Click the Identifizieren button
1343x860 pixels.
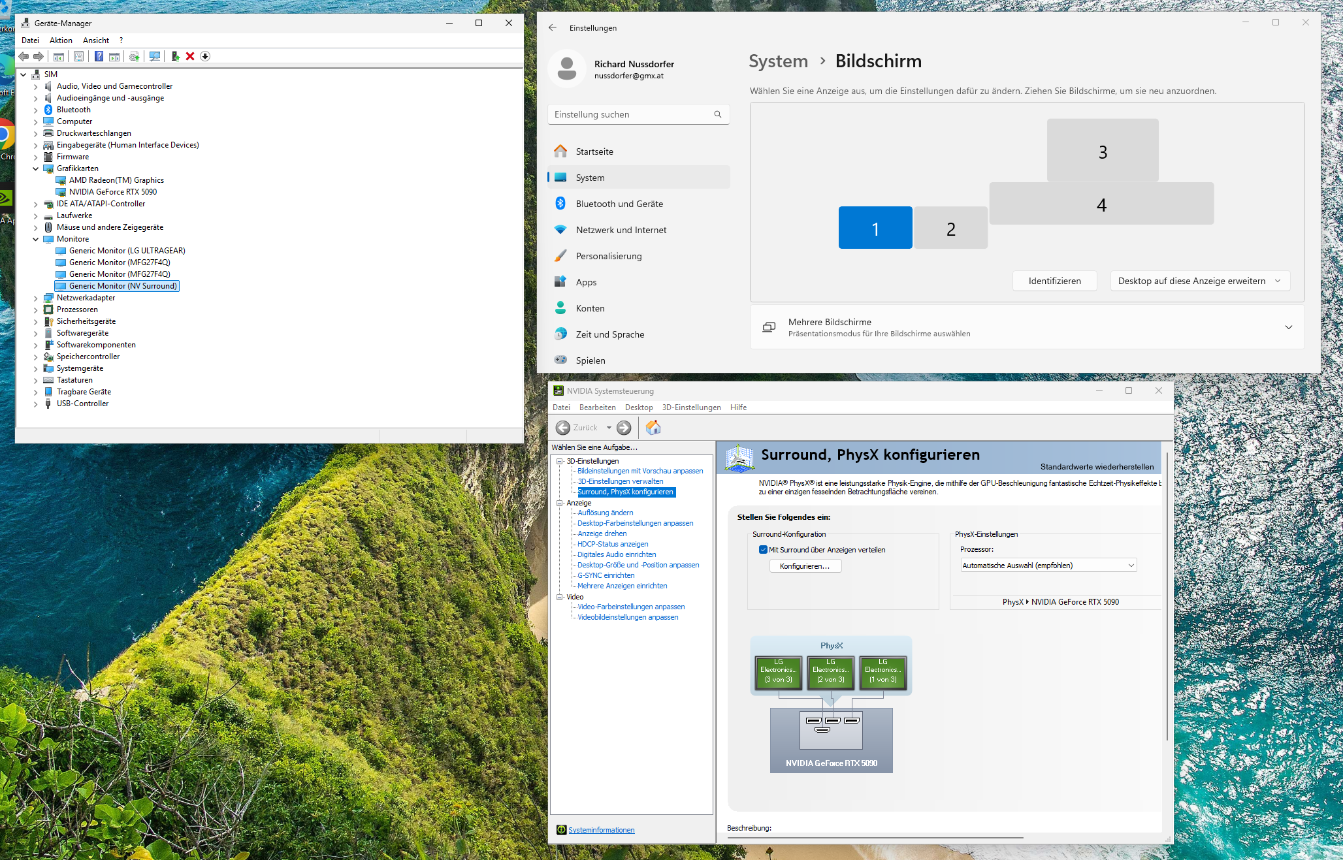1054,280
